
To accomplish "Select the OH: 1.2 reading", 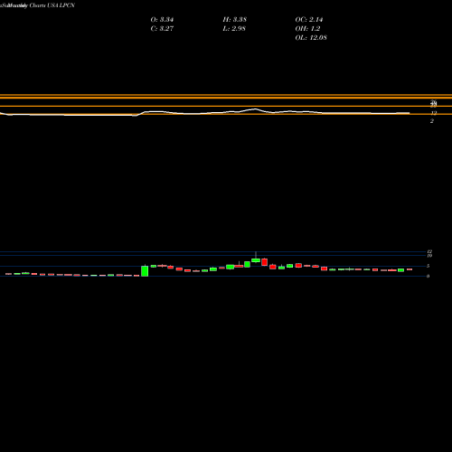I will coord(307,29).
